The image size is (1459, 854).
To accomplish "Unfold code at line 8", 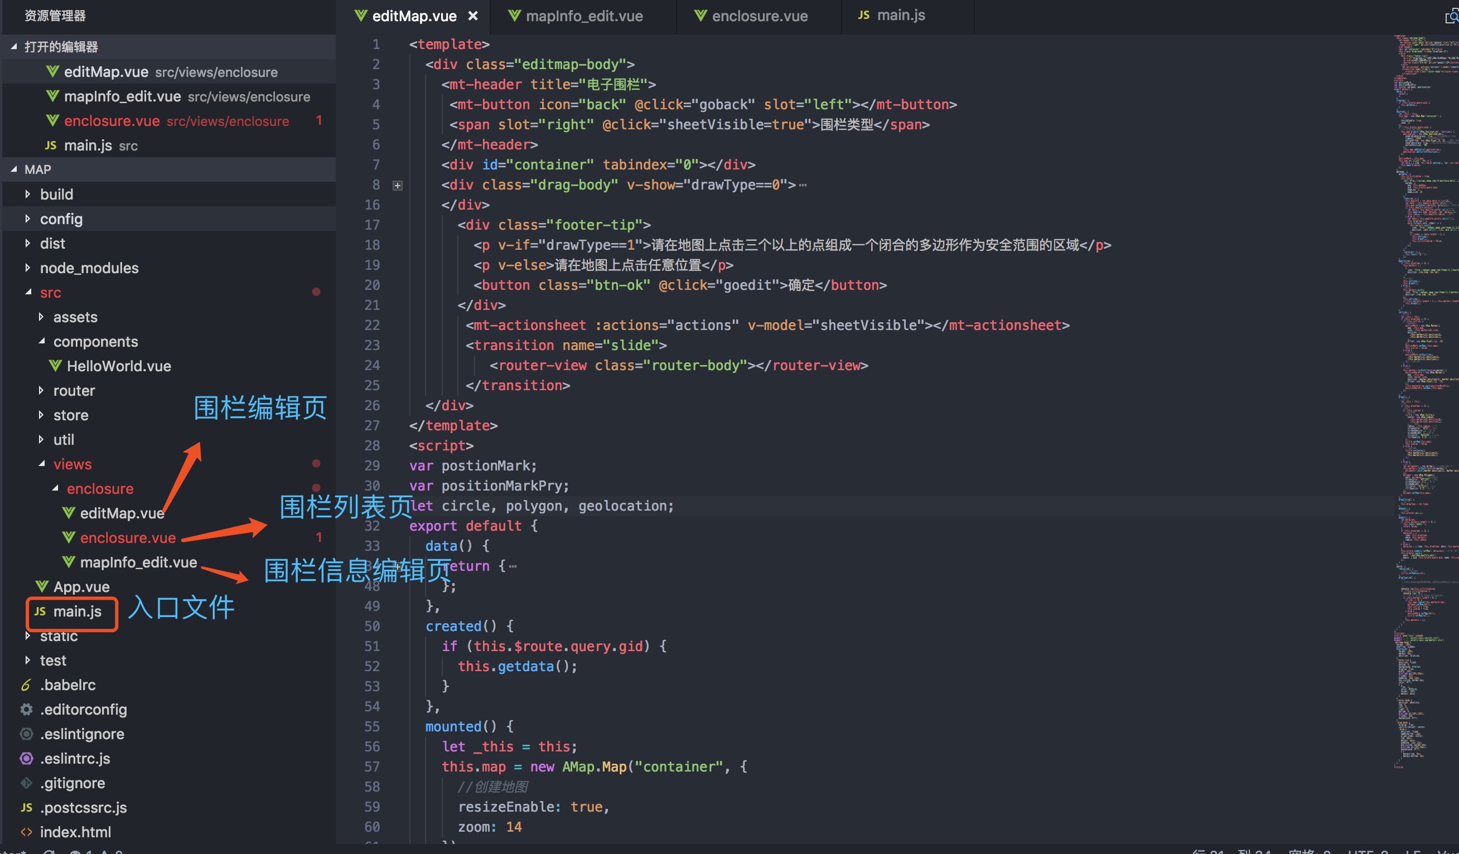I will 397,186.
